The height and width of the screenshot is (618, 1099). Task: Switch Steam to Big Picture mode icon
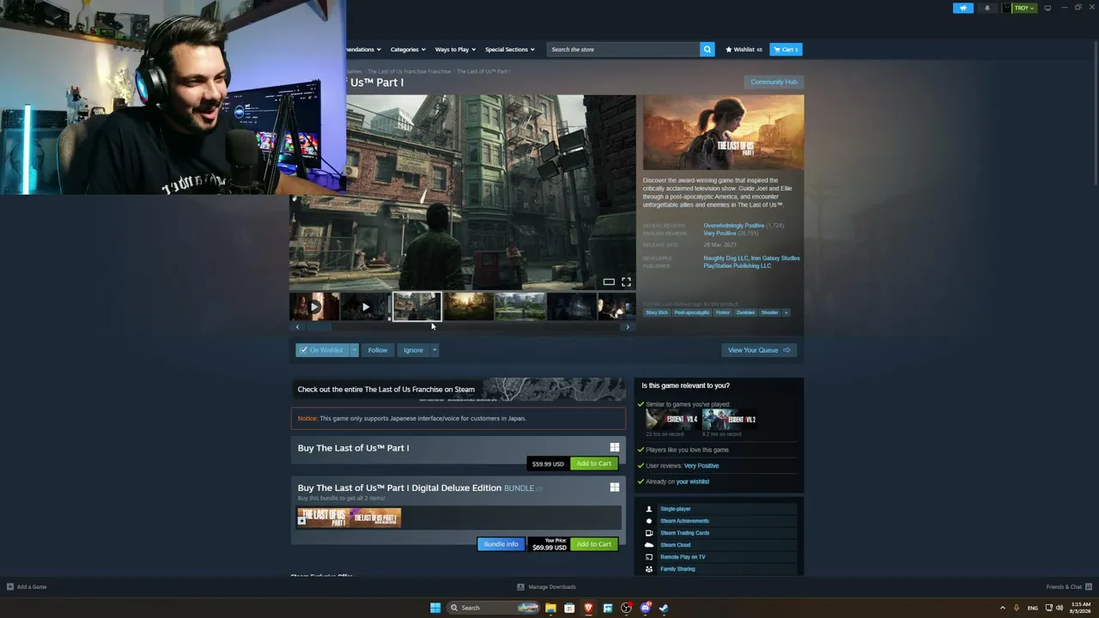pos(1047,8)
